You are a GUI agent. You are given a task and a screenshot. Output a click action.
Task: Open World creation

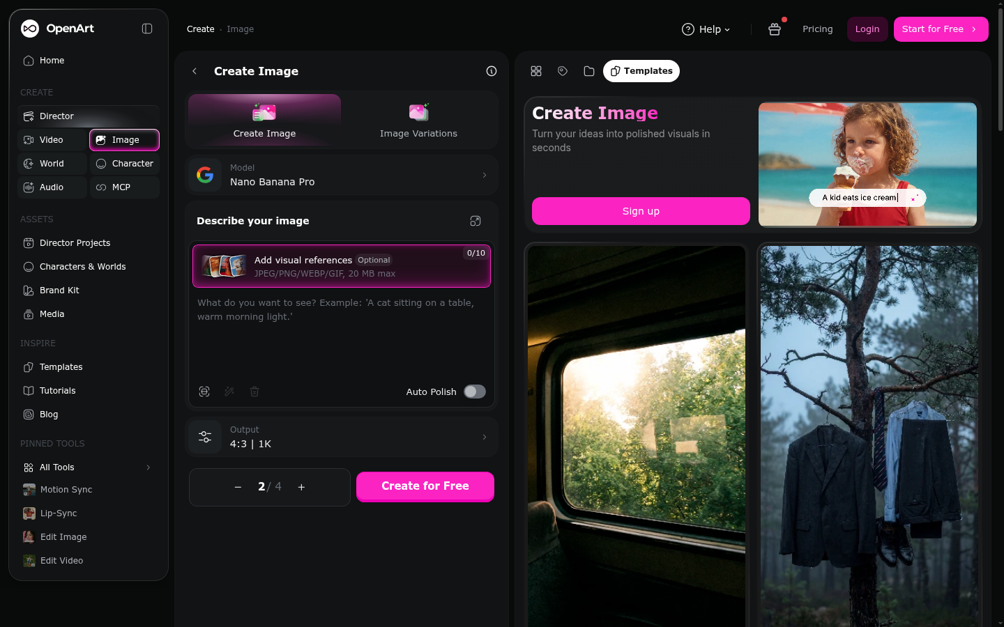52,164
